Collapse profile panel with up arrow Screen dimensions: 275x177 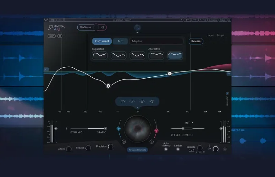tap(137, 32)
